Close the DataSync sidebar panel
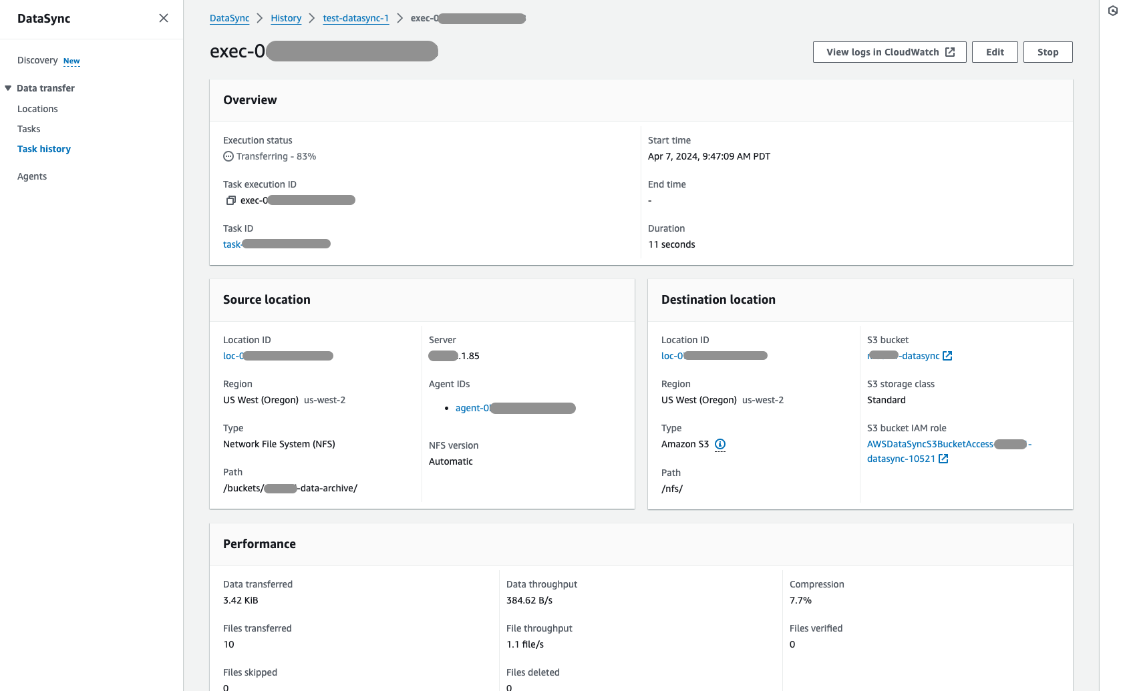Screen dimensions: 1123x691 pos(164,18)
